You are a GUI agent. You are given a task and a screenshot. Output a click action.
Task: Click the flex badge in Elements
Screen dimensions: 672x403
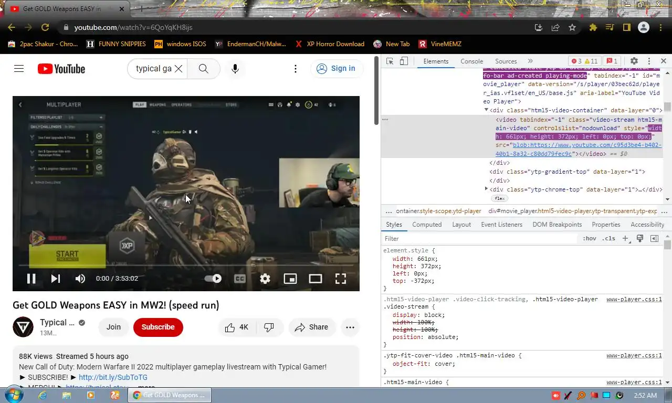pyautogui.click(x=500, y=198)
